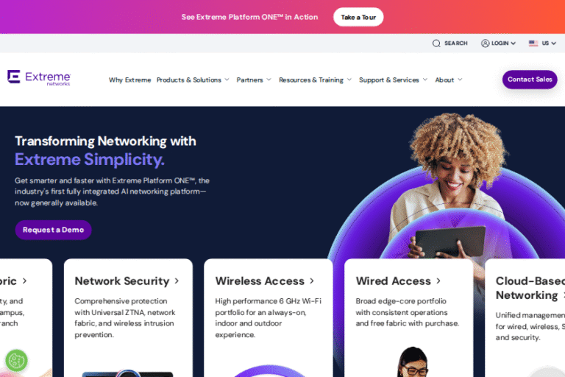Open the Why Extreme menu item
Viewport: 565px width, 377px height.
129,80
